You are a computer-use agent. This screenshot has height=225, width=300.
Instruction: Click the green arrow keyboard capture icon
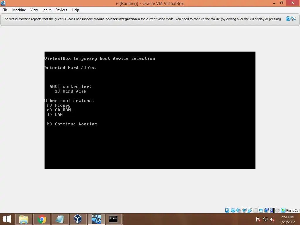[x=283, y=210]
